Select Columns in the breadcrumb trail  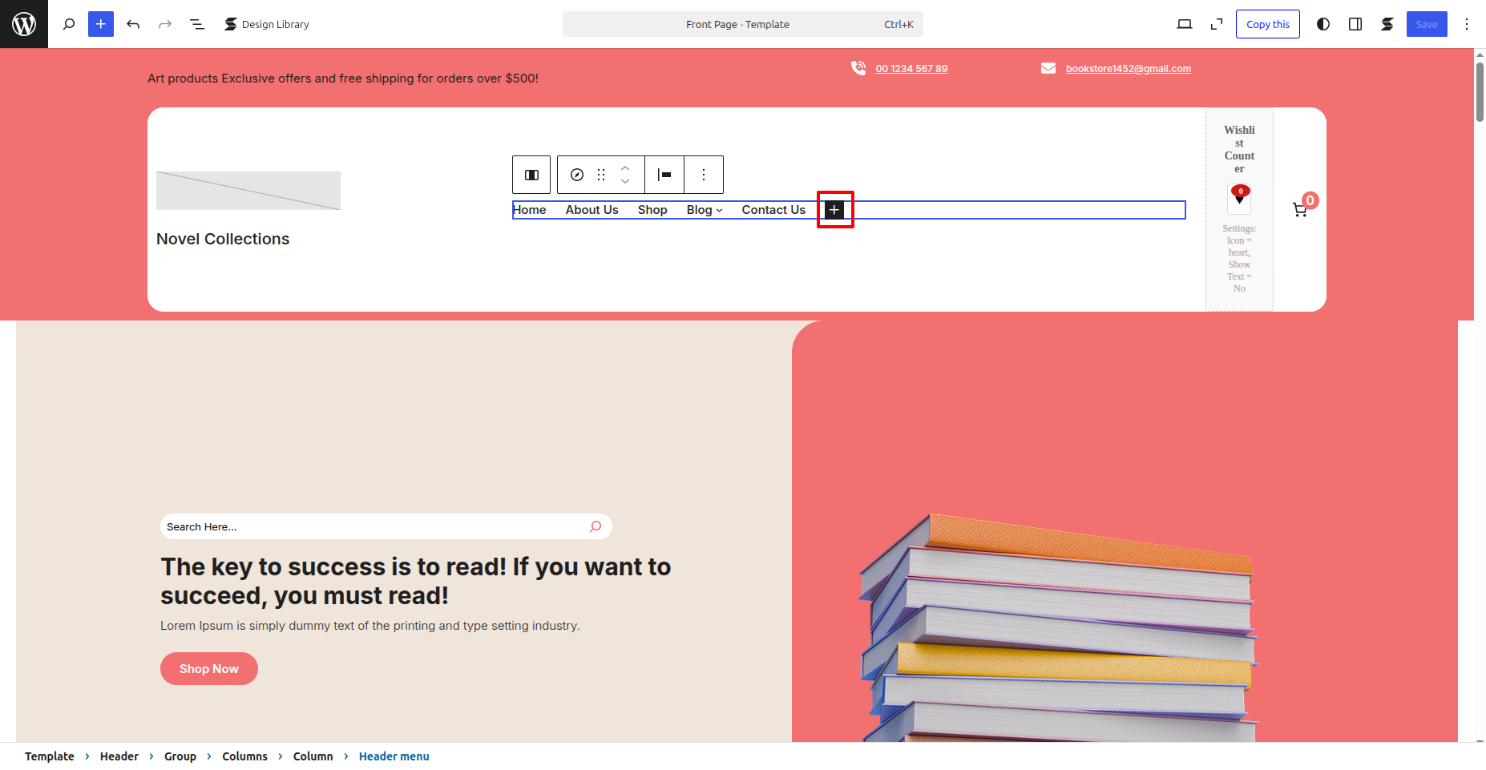click(x=244, y=756)
